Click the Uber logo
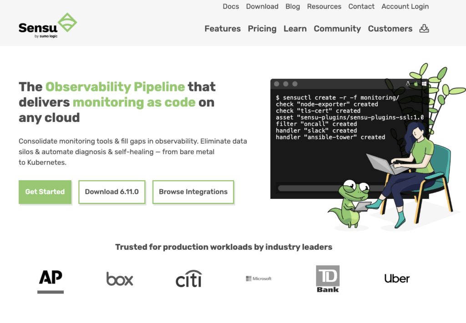Screen dimensions: 466x323 397,278
